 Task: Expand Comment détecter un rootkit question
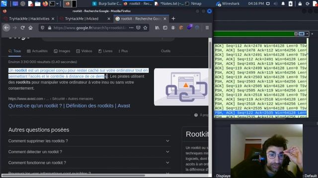[x=89, y=152]
